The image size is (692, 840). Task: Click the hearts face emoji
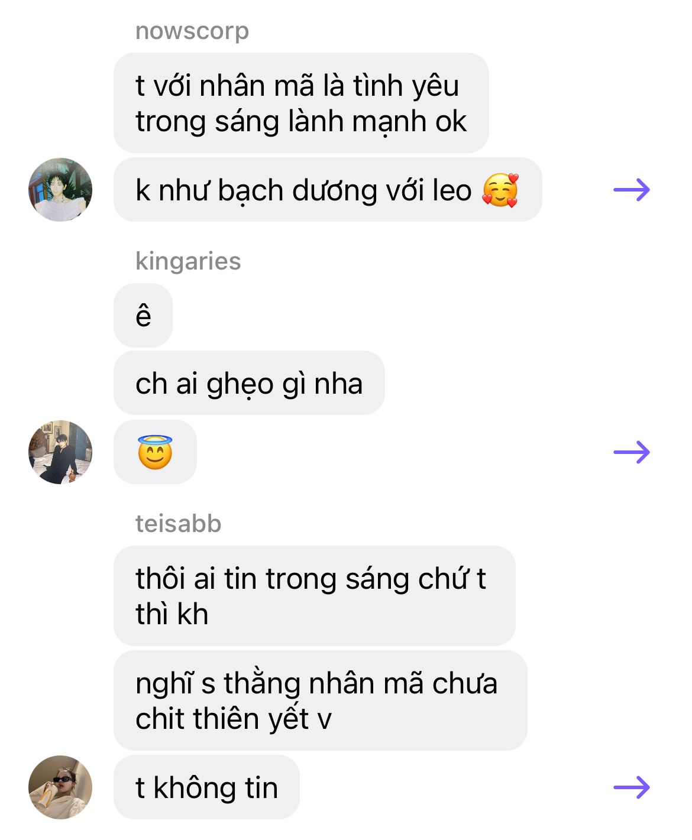500,190
